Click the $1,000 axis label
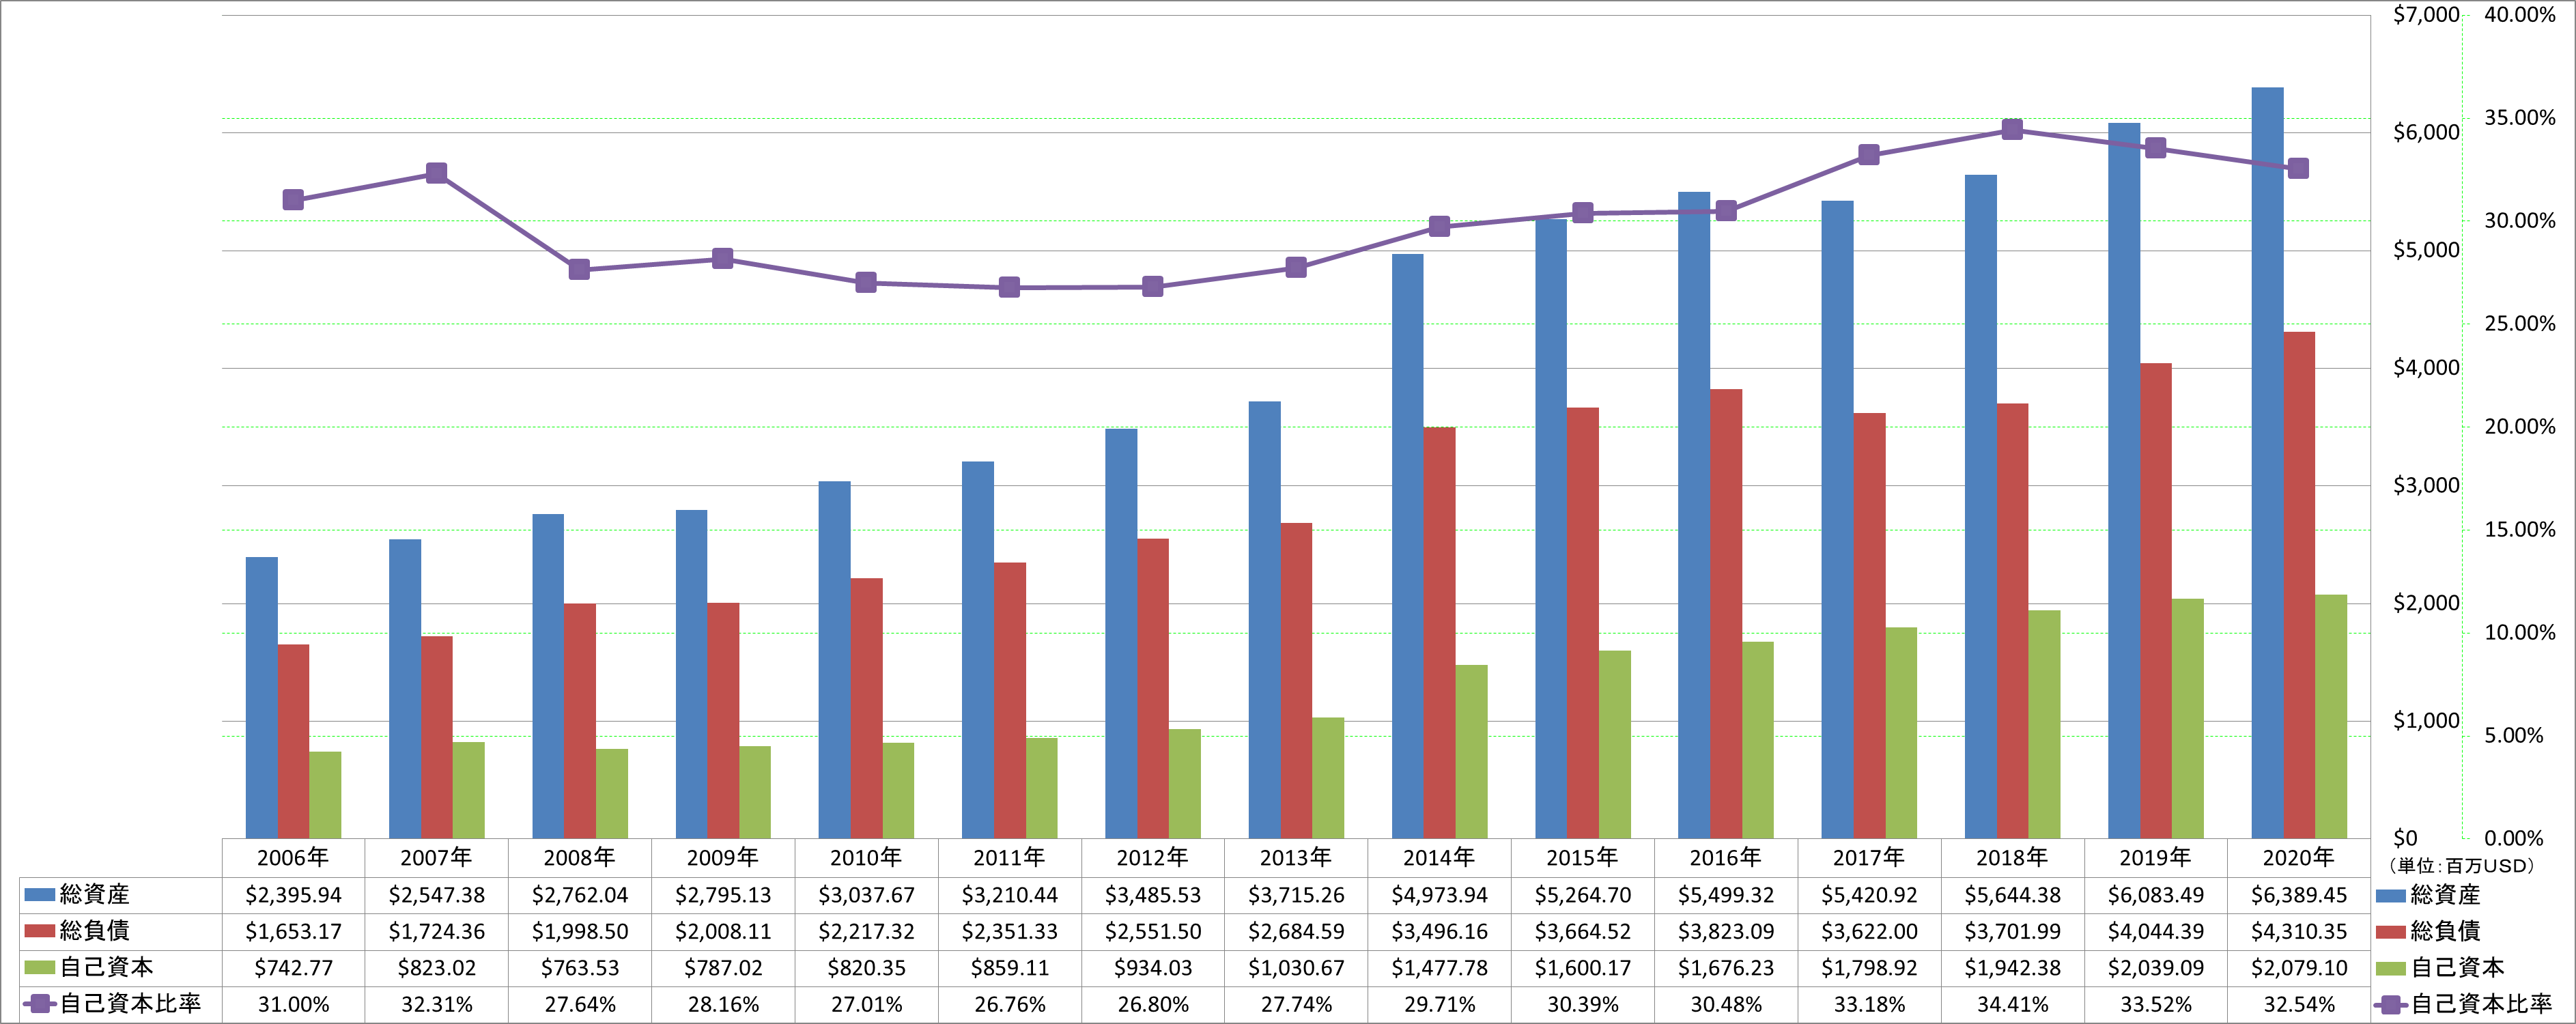 2426,721
